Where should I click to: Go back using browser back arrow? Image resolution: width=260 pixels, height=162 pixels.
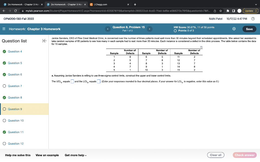[x=4, y=11]
